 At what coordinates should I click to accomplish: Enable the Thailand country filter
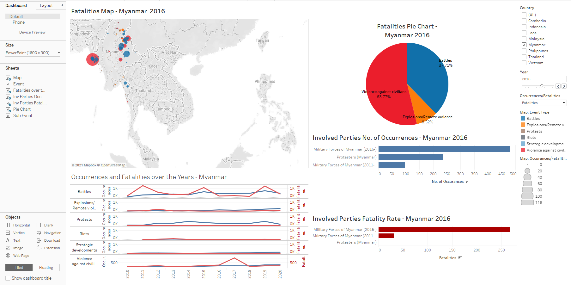[524, 57]
